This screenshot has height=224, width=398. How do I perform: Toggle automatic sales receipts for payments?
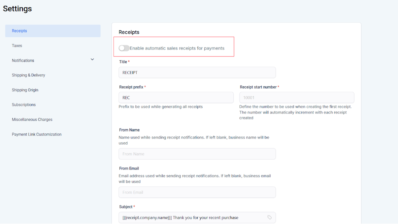124,48
